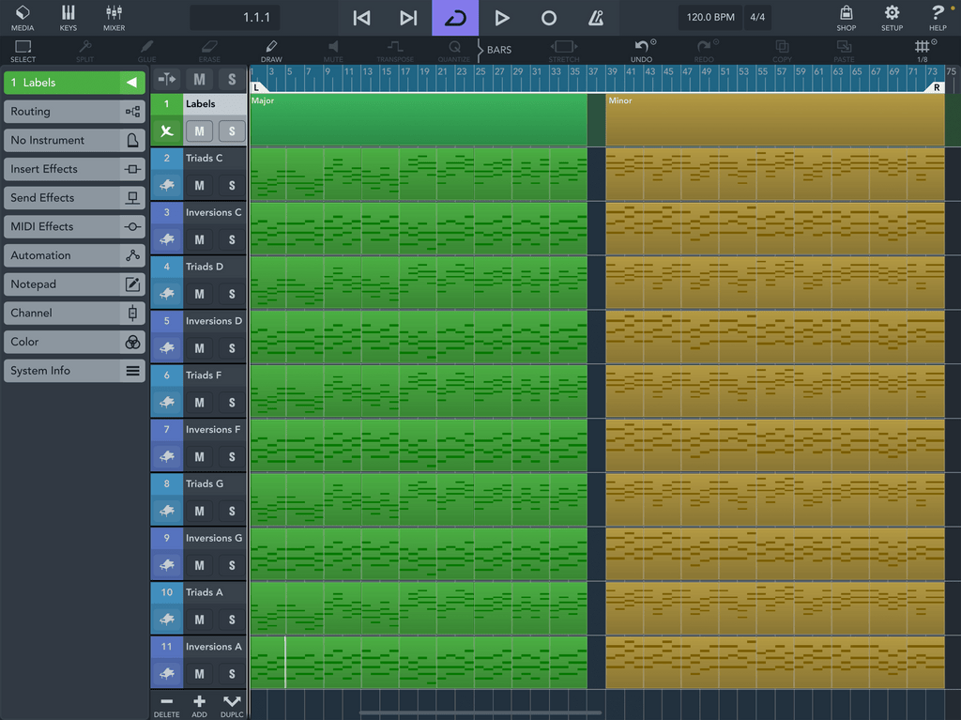This screenshot has height=720, width=961.
Task: Click the grid quantize icon labeled 1/8
Action: (923, 51)
